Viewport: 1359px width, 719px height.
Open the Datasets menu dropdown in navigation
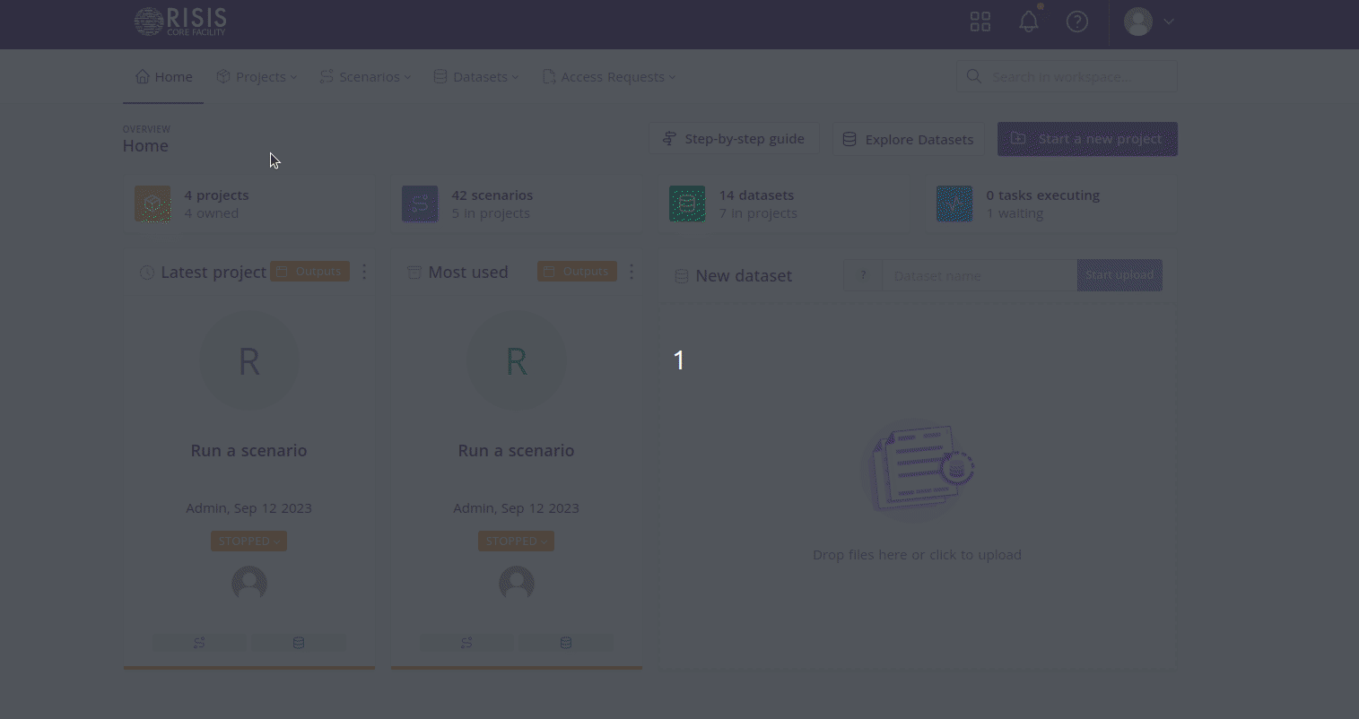[x=476, y=76]
